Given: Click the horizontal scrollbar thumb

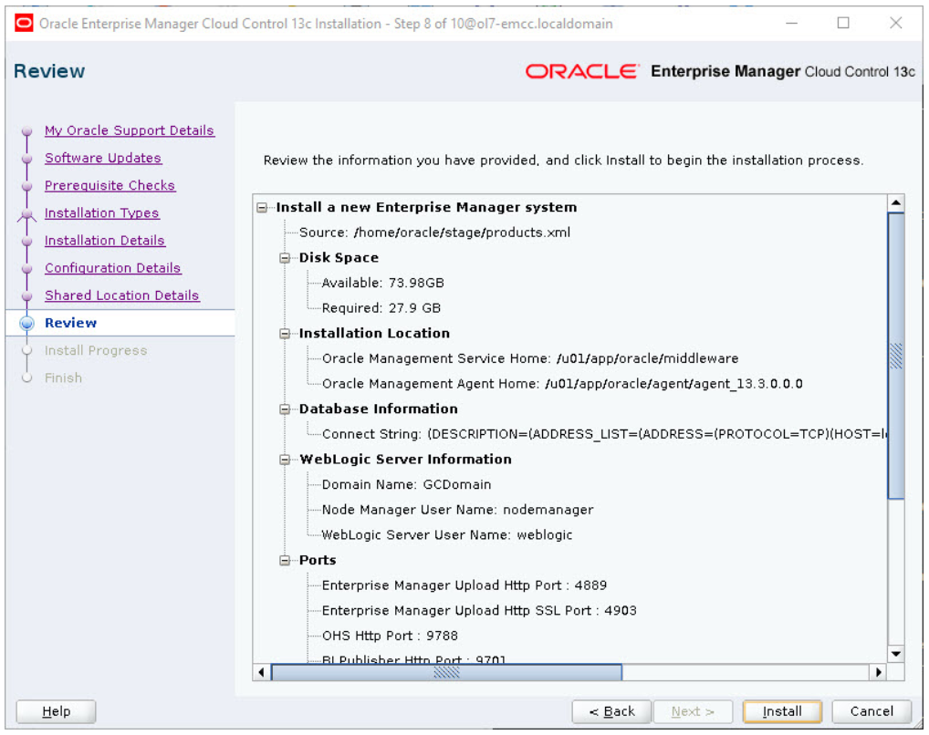Looking at the screenshot, I should tap(446, 672).
